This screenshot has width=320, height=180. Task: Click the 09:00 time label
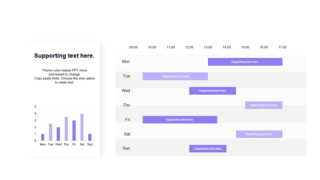[x=133, y=47]
